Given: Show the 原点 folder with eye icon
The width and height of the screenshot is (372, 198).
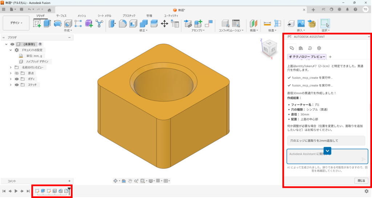Looking at the screenshot, I should 16,73.
